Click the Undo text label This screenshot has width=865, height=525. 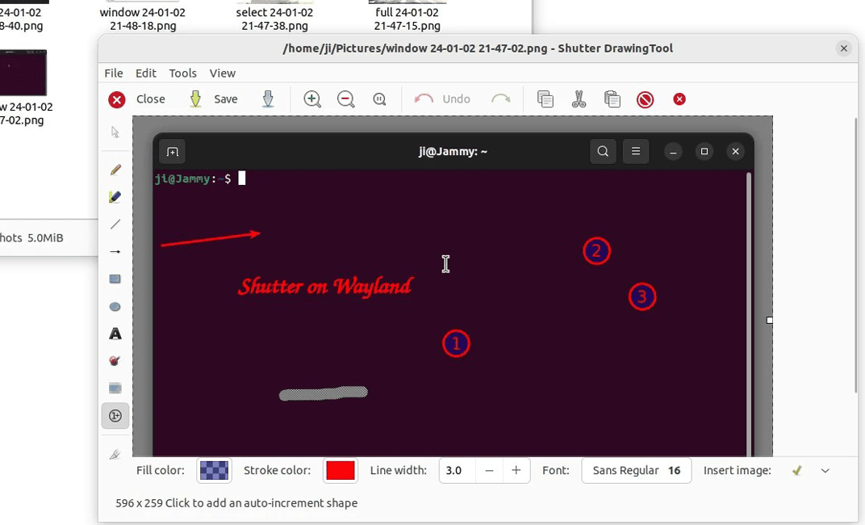coord(456,99)
